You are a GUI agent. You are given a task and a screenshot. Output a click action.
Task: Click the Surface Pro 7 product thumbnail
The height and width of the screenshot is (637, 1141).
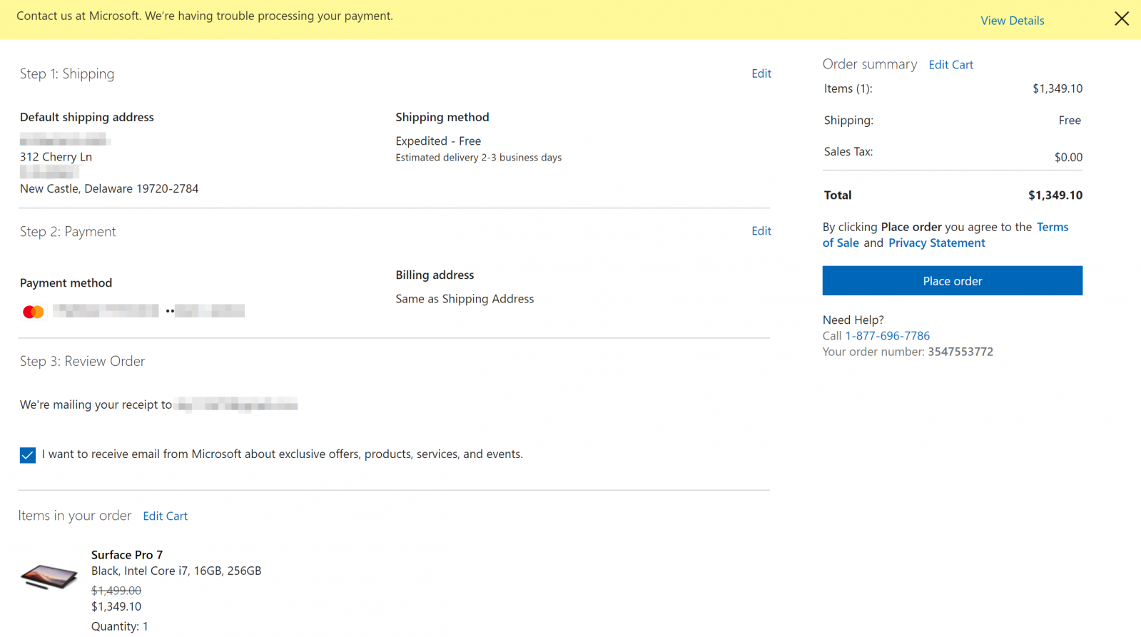[49, 576]
